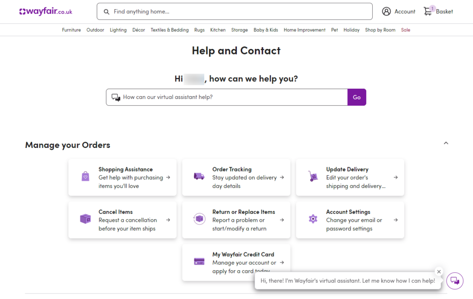Viewport: 473px width, 299px height.
Task: Expand Return or Replace Items via its arrow
Action: pos(281,220)
